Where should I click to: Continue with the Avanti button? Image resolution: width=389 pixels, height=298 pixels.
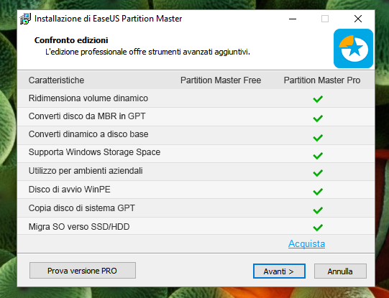click(x=279, y=271)
